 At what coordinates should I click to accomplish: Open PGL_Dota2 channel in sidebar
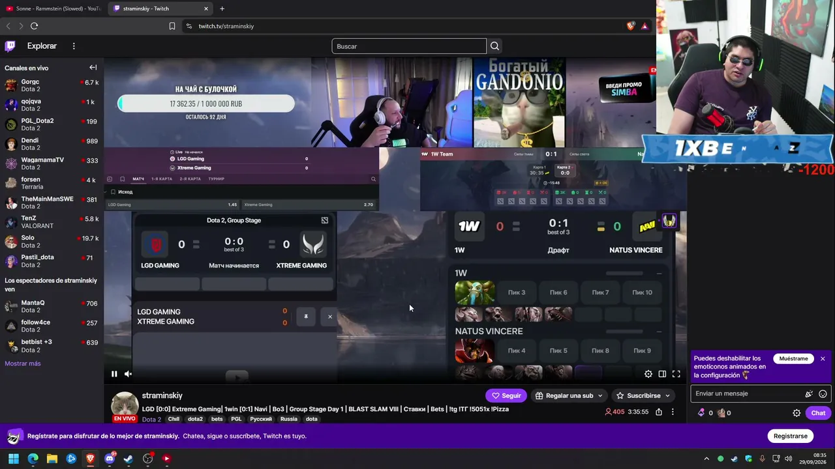coord(52,124)
